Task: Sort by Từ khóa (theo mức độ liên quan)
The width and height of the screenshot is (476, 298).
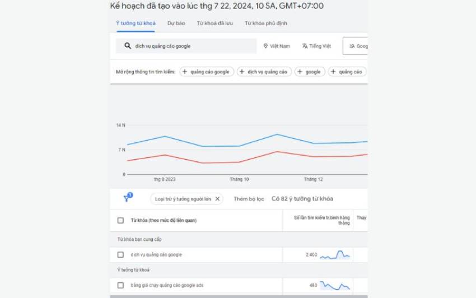Action: click(x=164, y=220)
